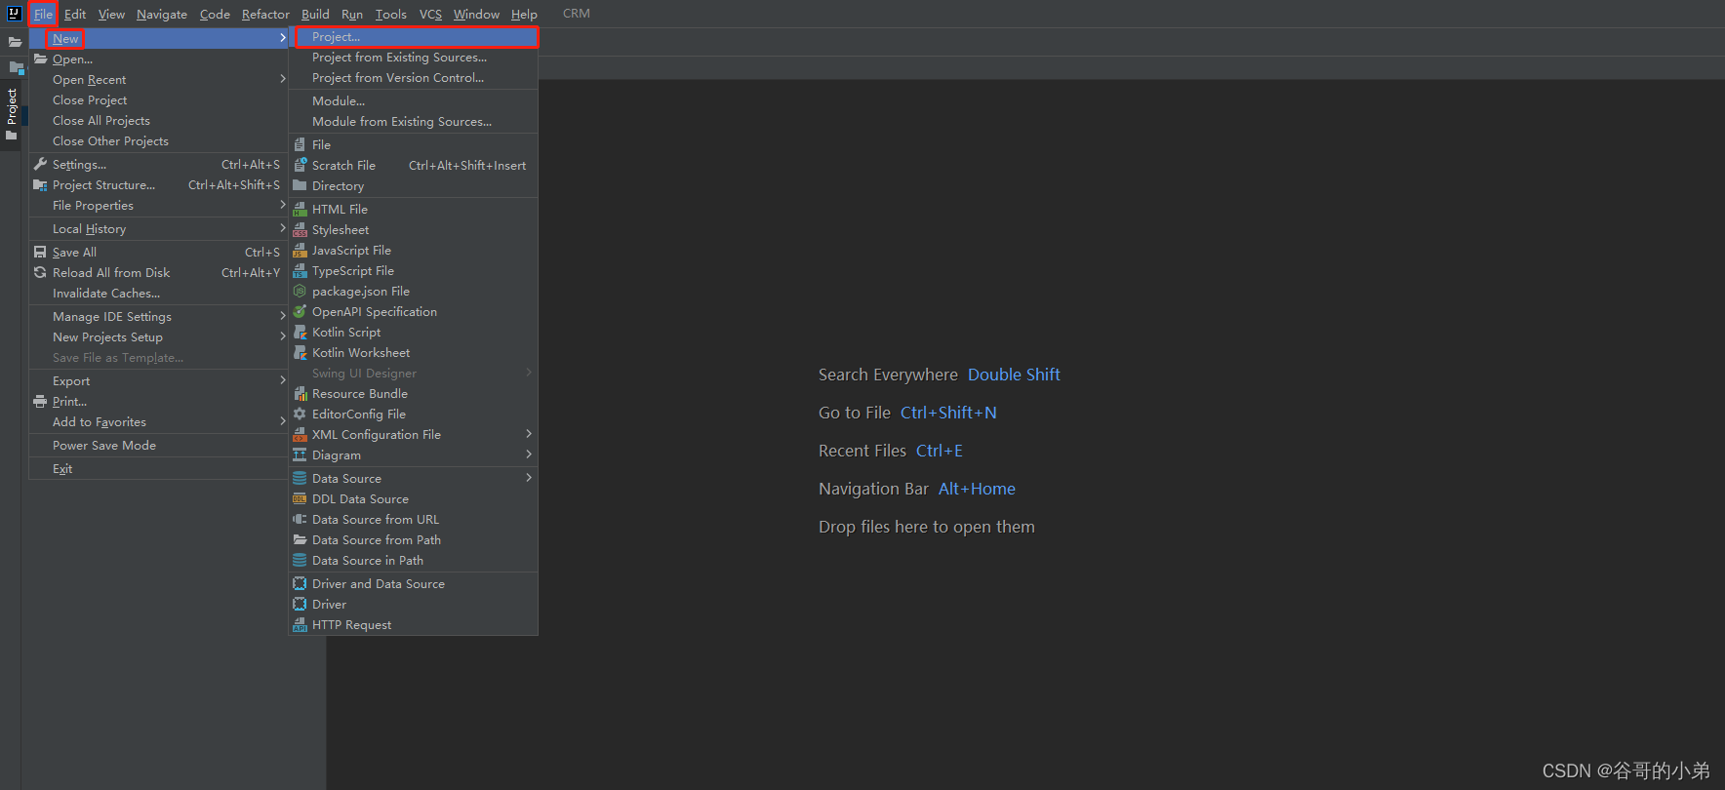The width and height of the screenshot is (1725, 790).
Task: Click the OpenAPI Specification icon
Action: click(x=301, y=311)
